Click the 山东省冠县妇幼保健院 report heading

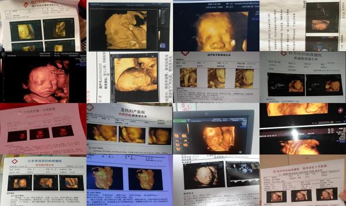[45, 161]
